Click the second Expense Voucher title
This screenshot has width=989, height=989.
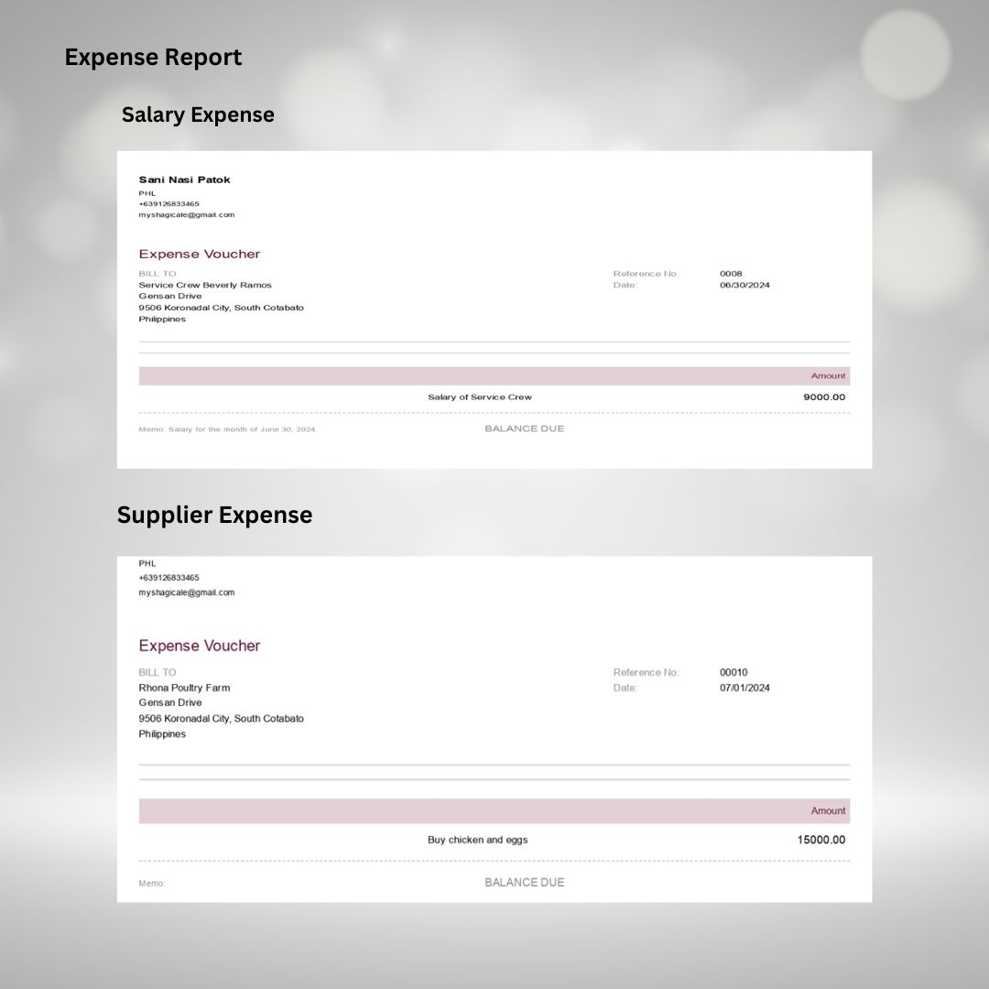point(199,646)
